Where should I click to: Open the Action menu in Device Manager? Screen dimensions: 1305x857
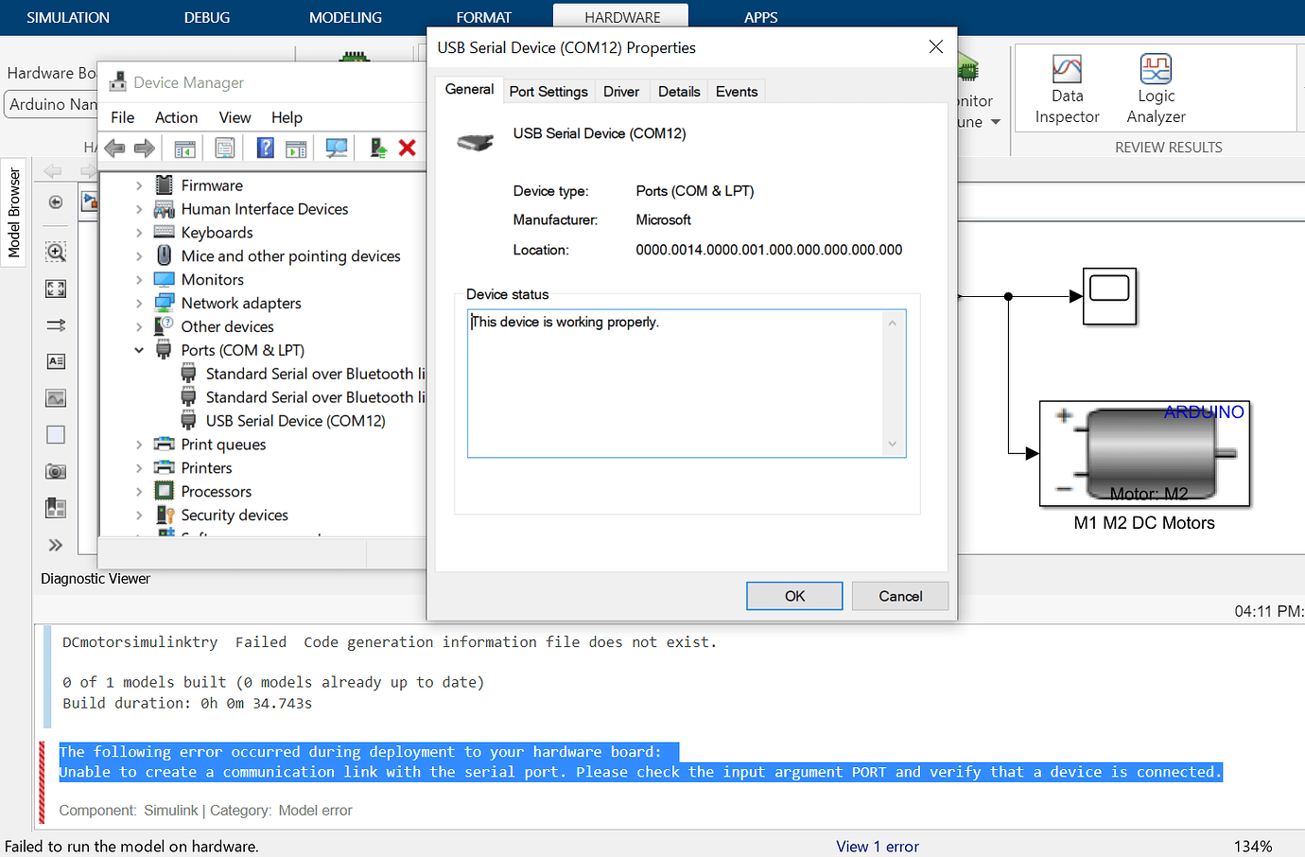coord(176,117)
